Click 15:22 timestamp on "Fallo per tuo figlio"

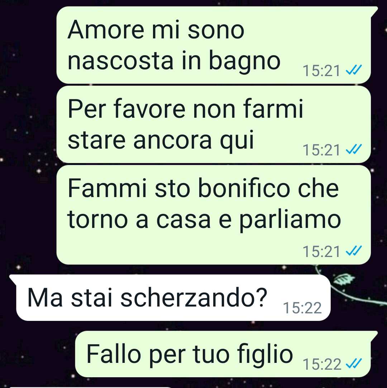[322, 364]
